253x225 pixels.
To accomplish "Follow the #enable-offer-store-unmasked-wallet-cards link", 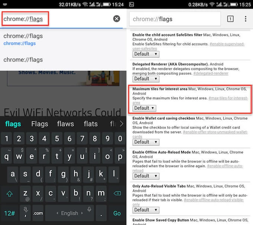I will [x=215, y=132].
